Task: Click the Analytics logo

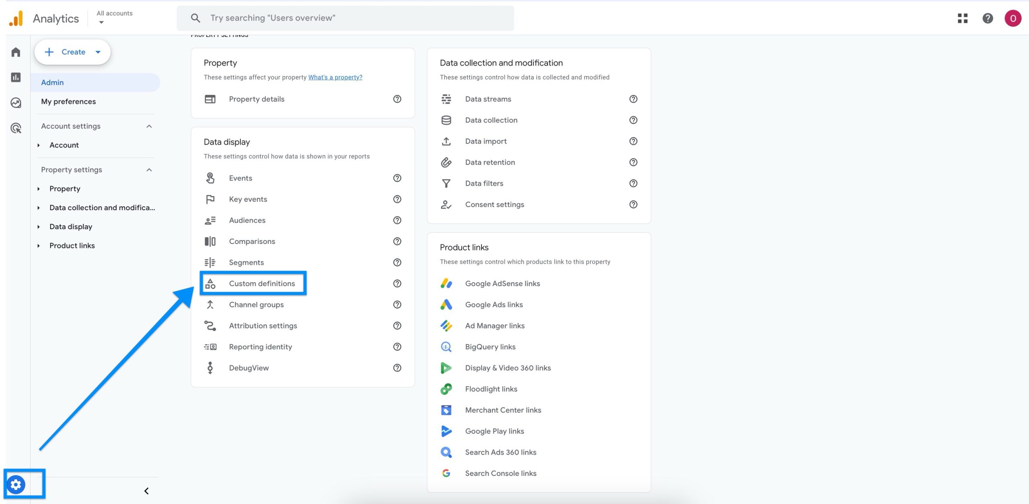Action: point(16,18)
